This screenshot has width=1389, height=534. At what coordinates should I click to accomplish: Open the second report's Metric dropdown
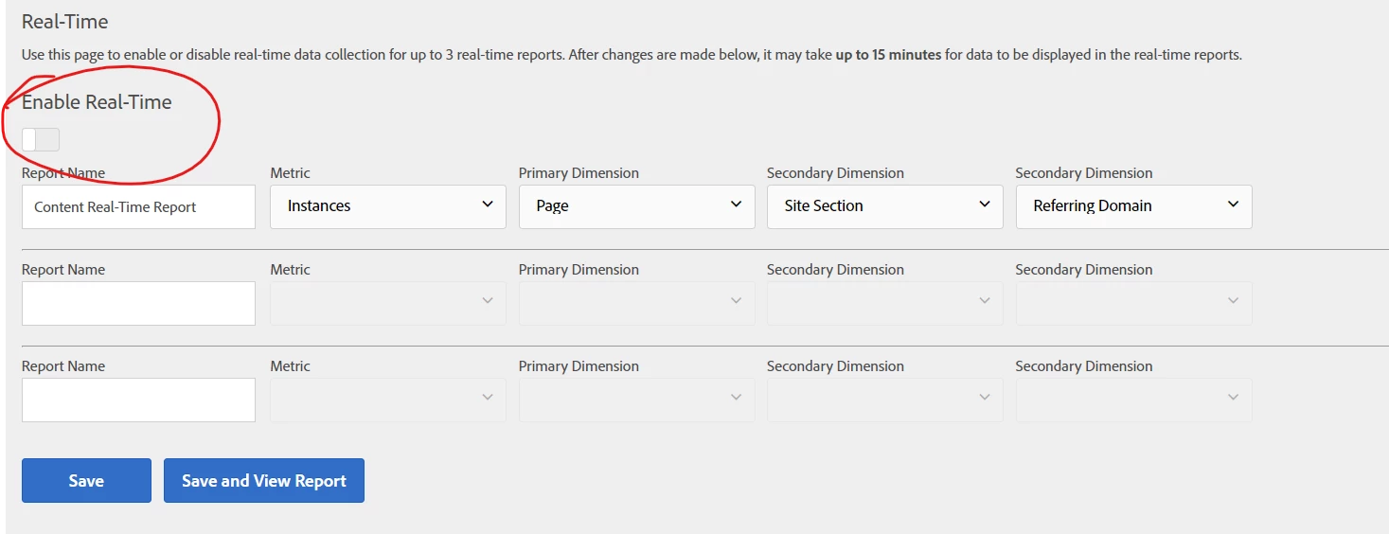click(387, 303)
